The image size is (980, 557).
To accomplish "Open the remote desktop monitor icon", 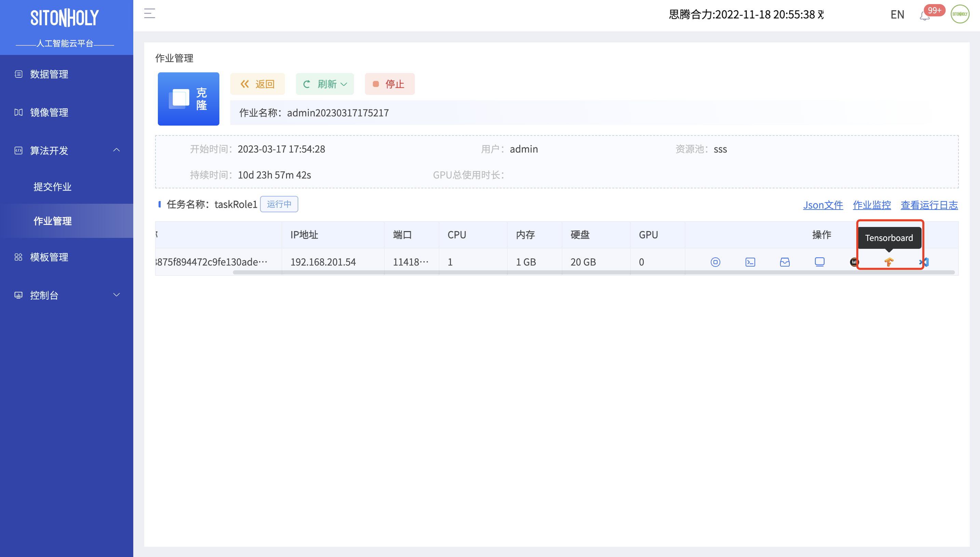I will click(819, 262).
